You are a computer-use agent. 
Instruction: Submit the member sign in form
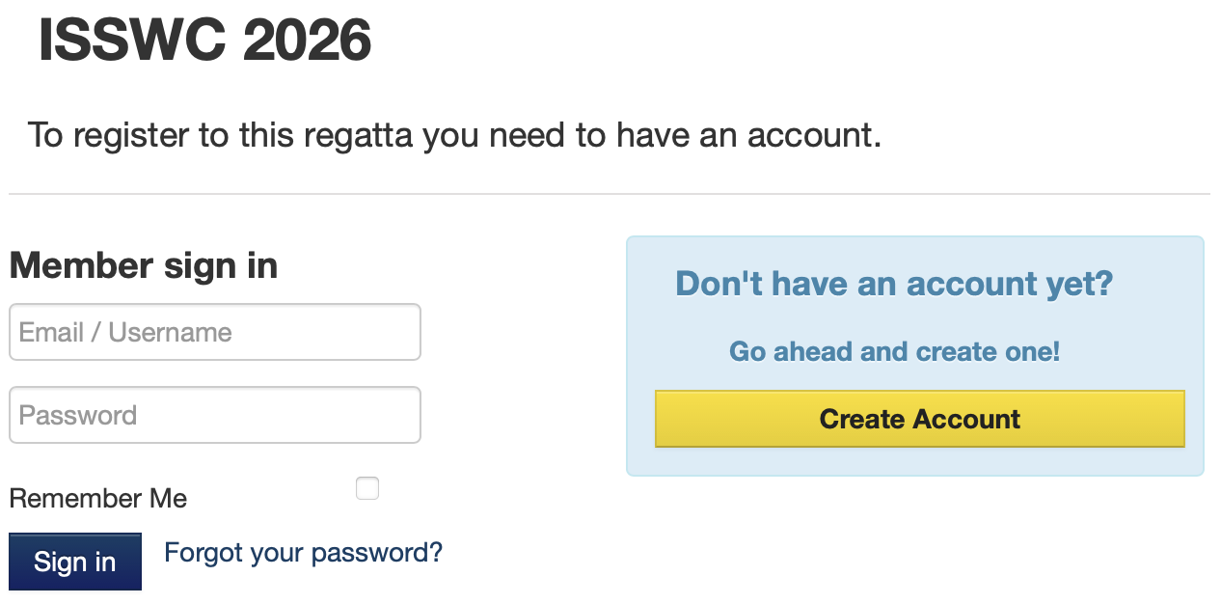pyautogui.click(x=75, y=562)
